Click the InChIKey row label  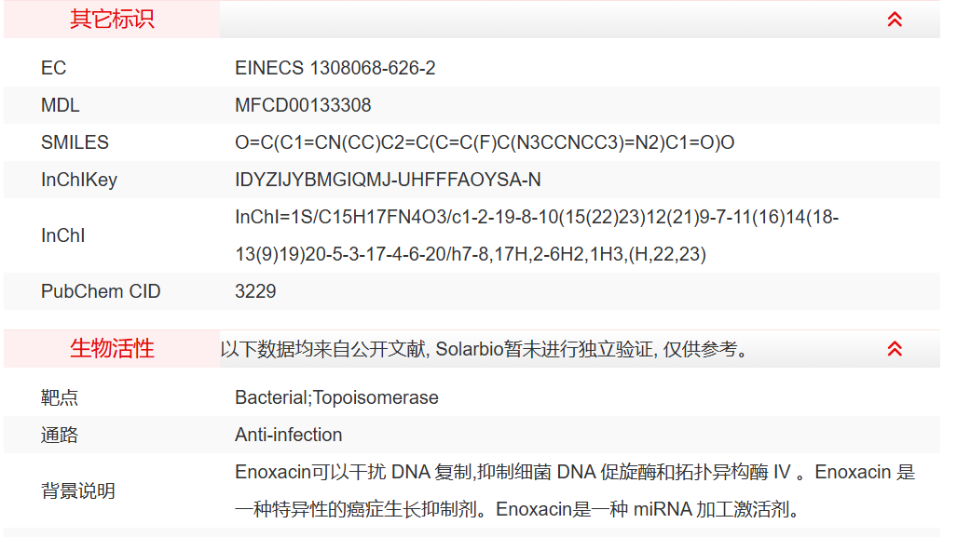point(79,180)
